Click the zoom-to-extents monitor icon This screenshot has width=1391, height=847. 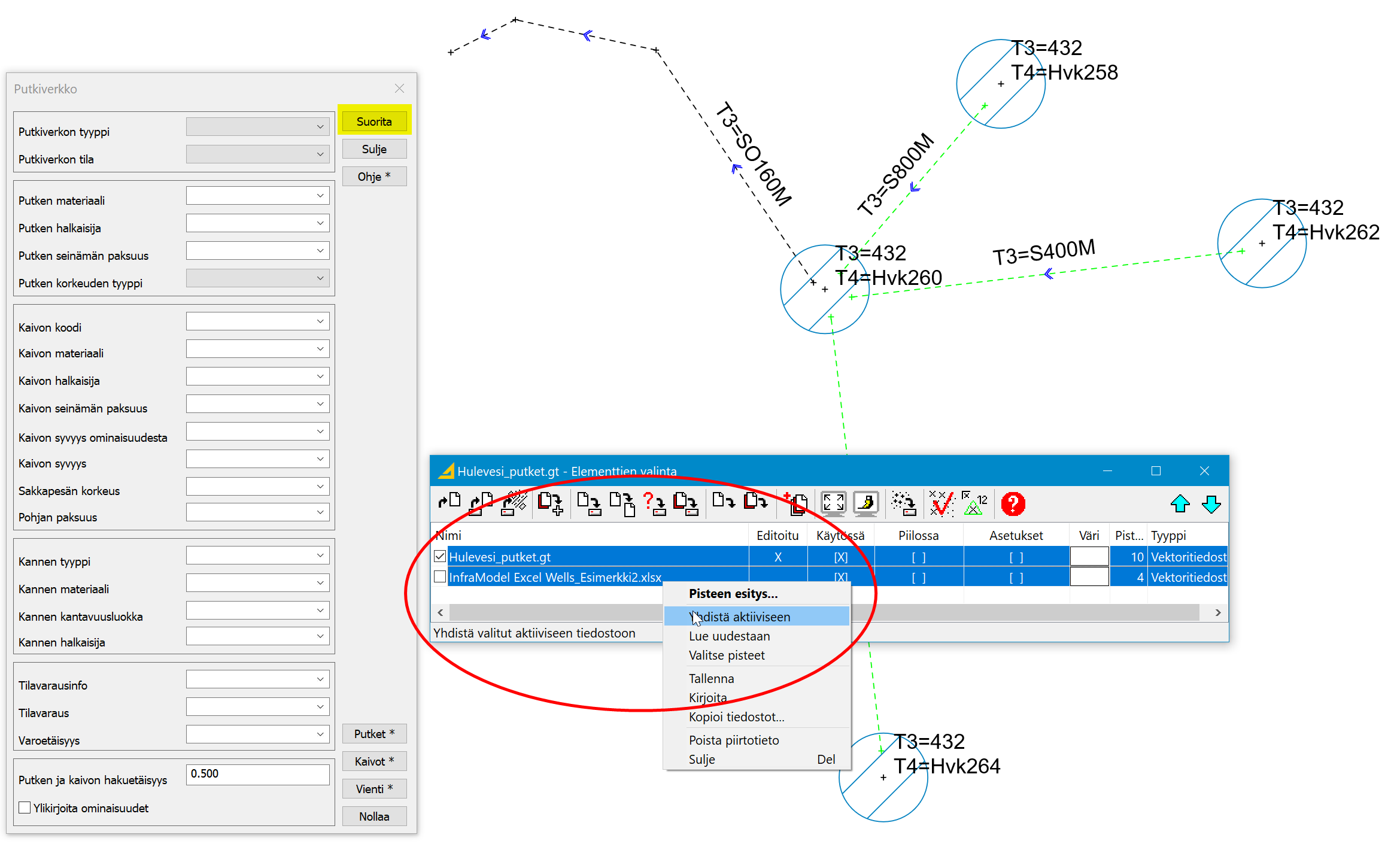[x=833, y=503]
